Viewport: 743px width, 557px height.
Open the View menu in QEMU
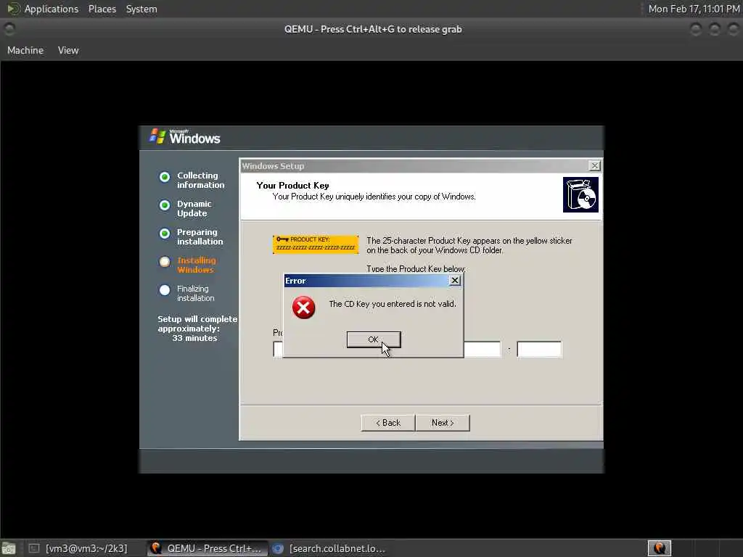68,50
